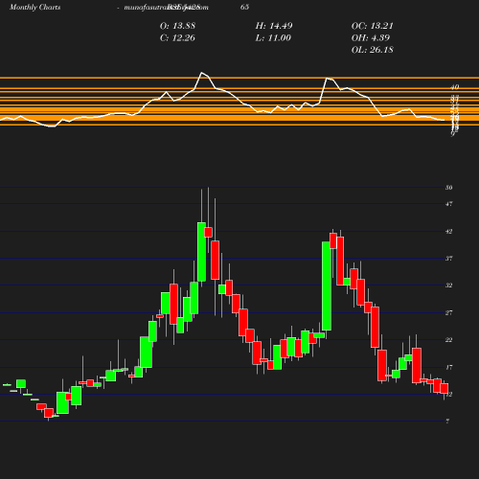Click the close value 'C: 12.26'

(x=177, y=38)
